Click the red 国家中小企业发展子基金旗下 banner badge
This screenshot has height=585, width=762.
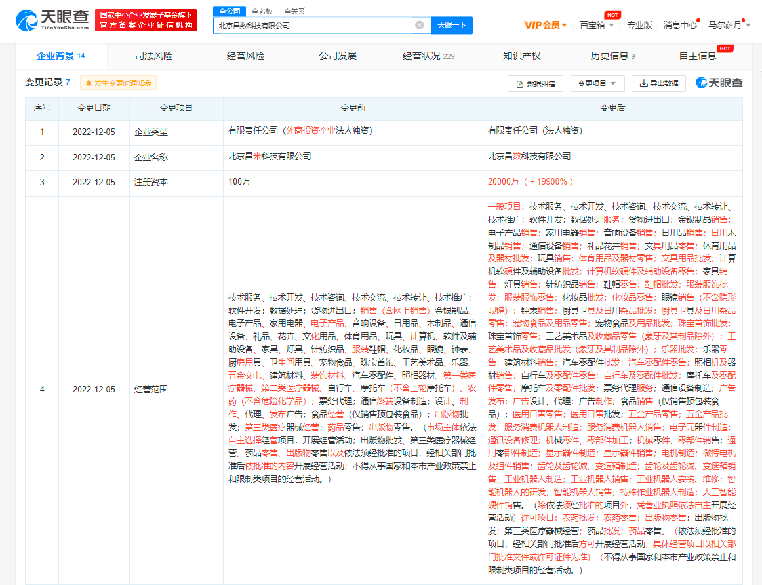click(x=146, y=20)
